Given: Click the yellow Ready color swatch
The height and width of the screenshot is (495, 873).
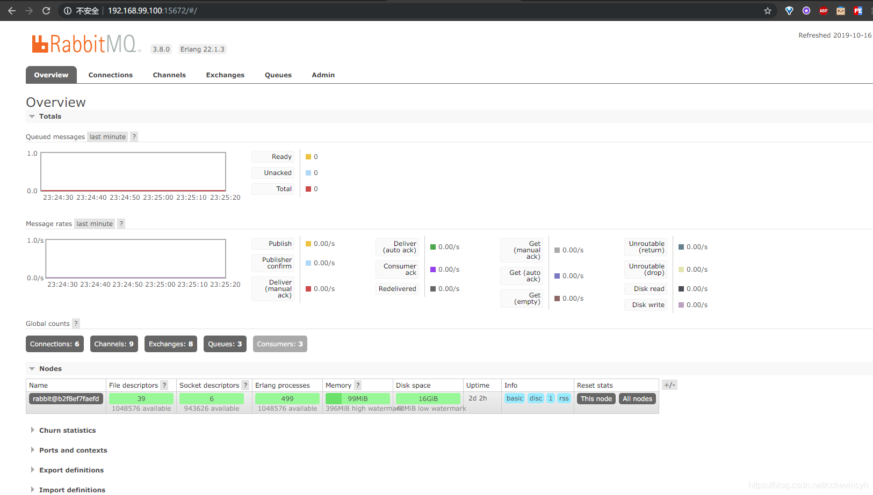Looking at the screenshot, I should click(308, 157).
